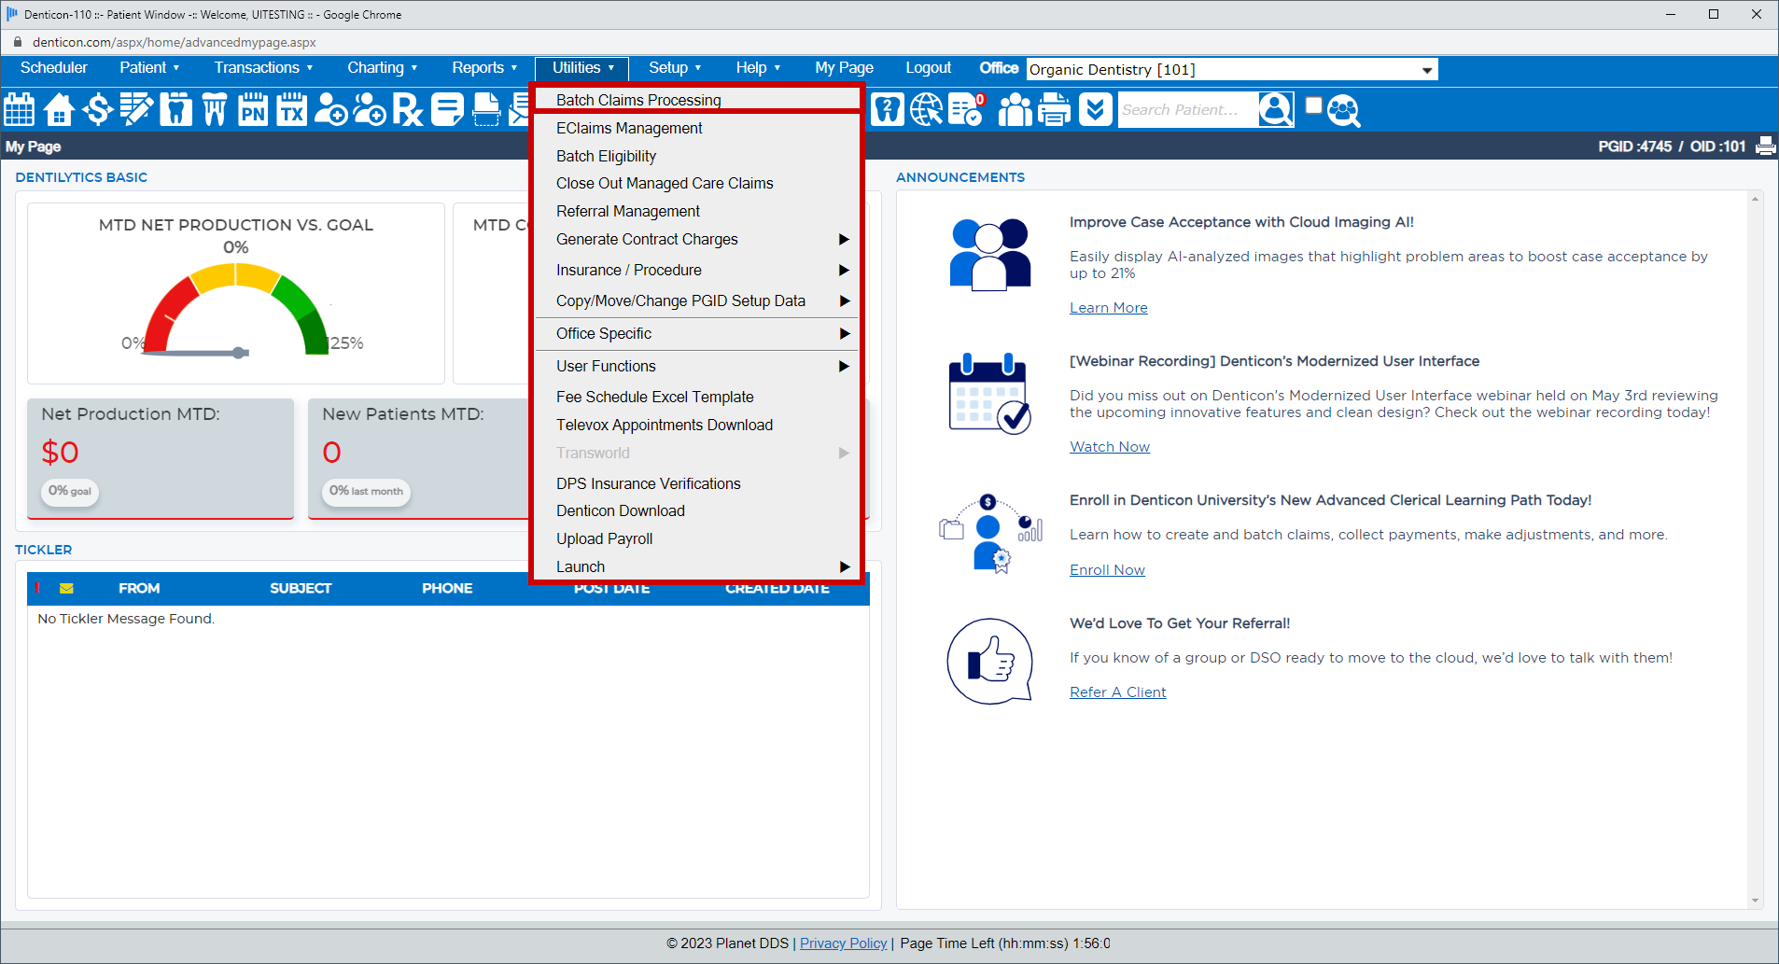Click the tooth with question mark icon
1779x964 pixels.
[888, 110]
